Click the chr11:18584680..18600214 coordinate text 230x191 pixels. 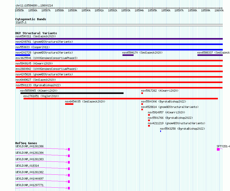click(34, 5)
